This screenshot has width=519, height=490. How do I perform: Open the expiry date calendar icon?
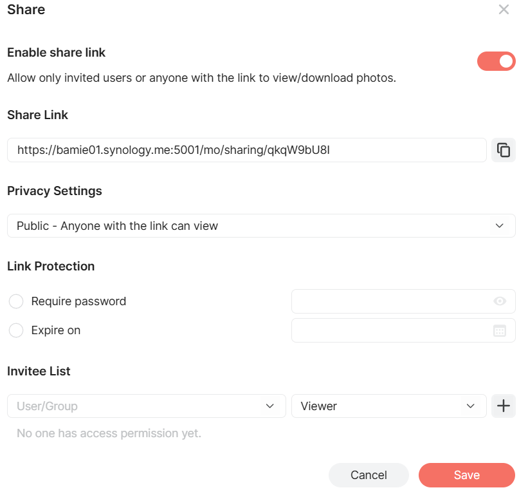[x=500, y=331]
